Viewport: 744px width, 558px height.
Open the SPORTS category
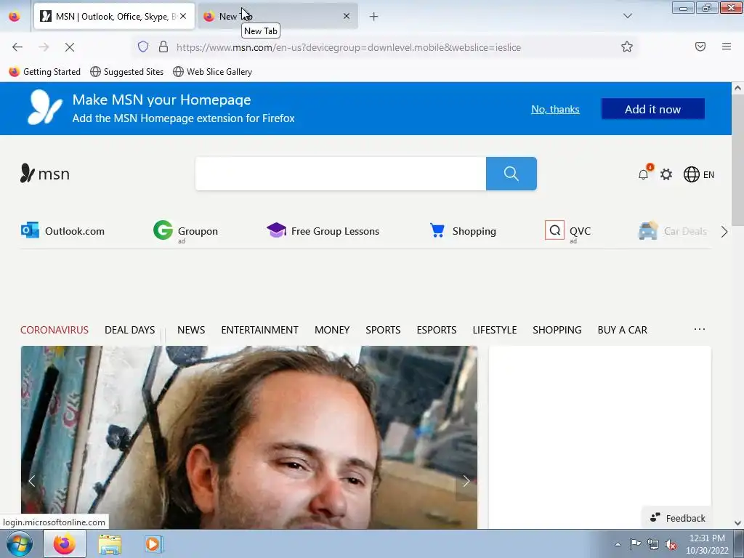coord(383,330)
